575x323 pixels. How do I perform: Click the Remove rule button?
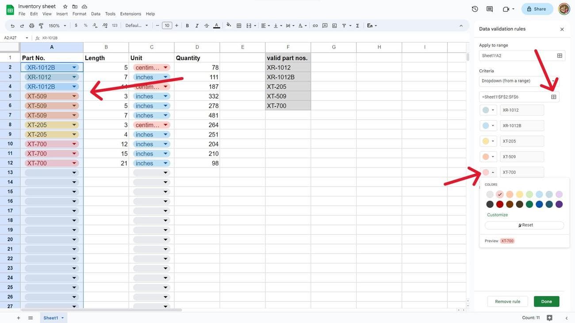click(x=507, y=301)
